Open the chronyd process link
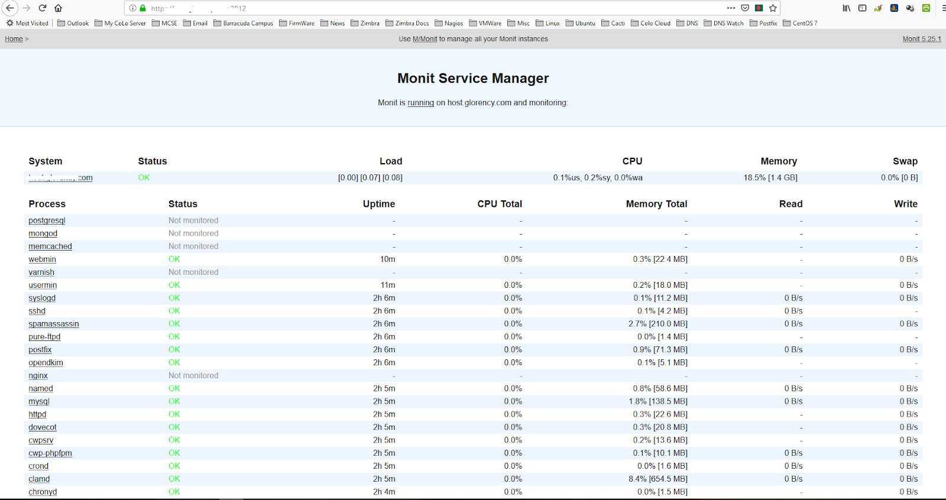The height and width of the screenshot is (500, 946). [x=43, y=492]
